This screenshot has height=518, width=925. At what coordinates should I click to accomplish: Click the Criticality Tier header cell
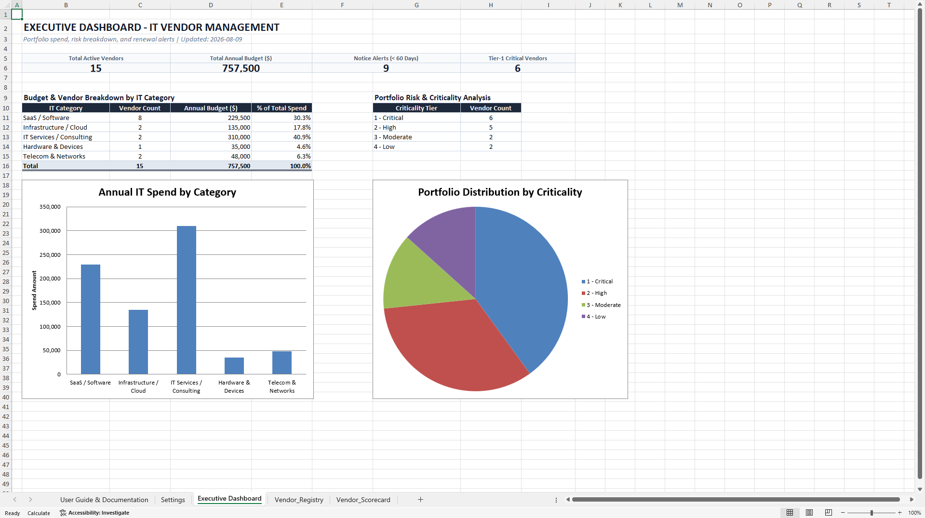point(416,108)
